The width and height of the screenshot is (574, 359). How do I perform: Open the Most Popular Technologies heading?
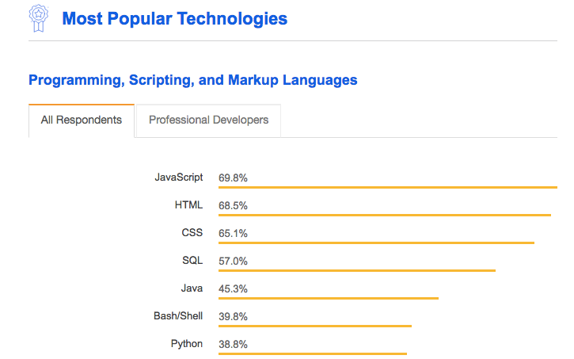(x=174, y=18)
